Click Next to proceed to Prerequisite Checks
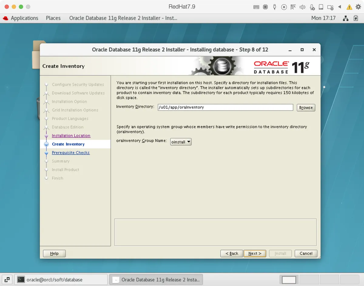Image resolution: width=364 pixels, height=286 pixels. point(254,253)
